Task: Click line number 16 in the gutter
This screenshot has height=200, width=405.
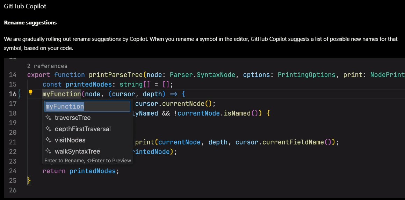Action: [13, 94]
